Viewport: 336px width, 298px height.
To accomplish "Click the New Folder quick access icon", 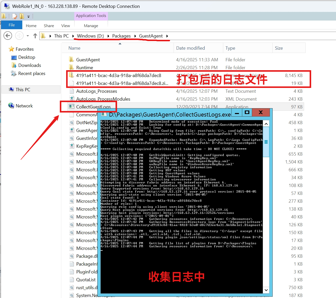I will 22,16.
